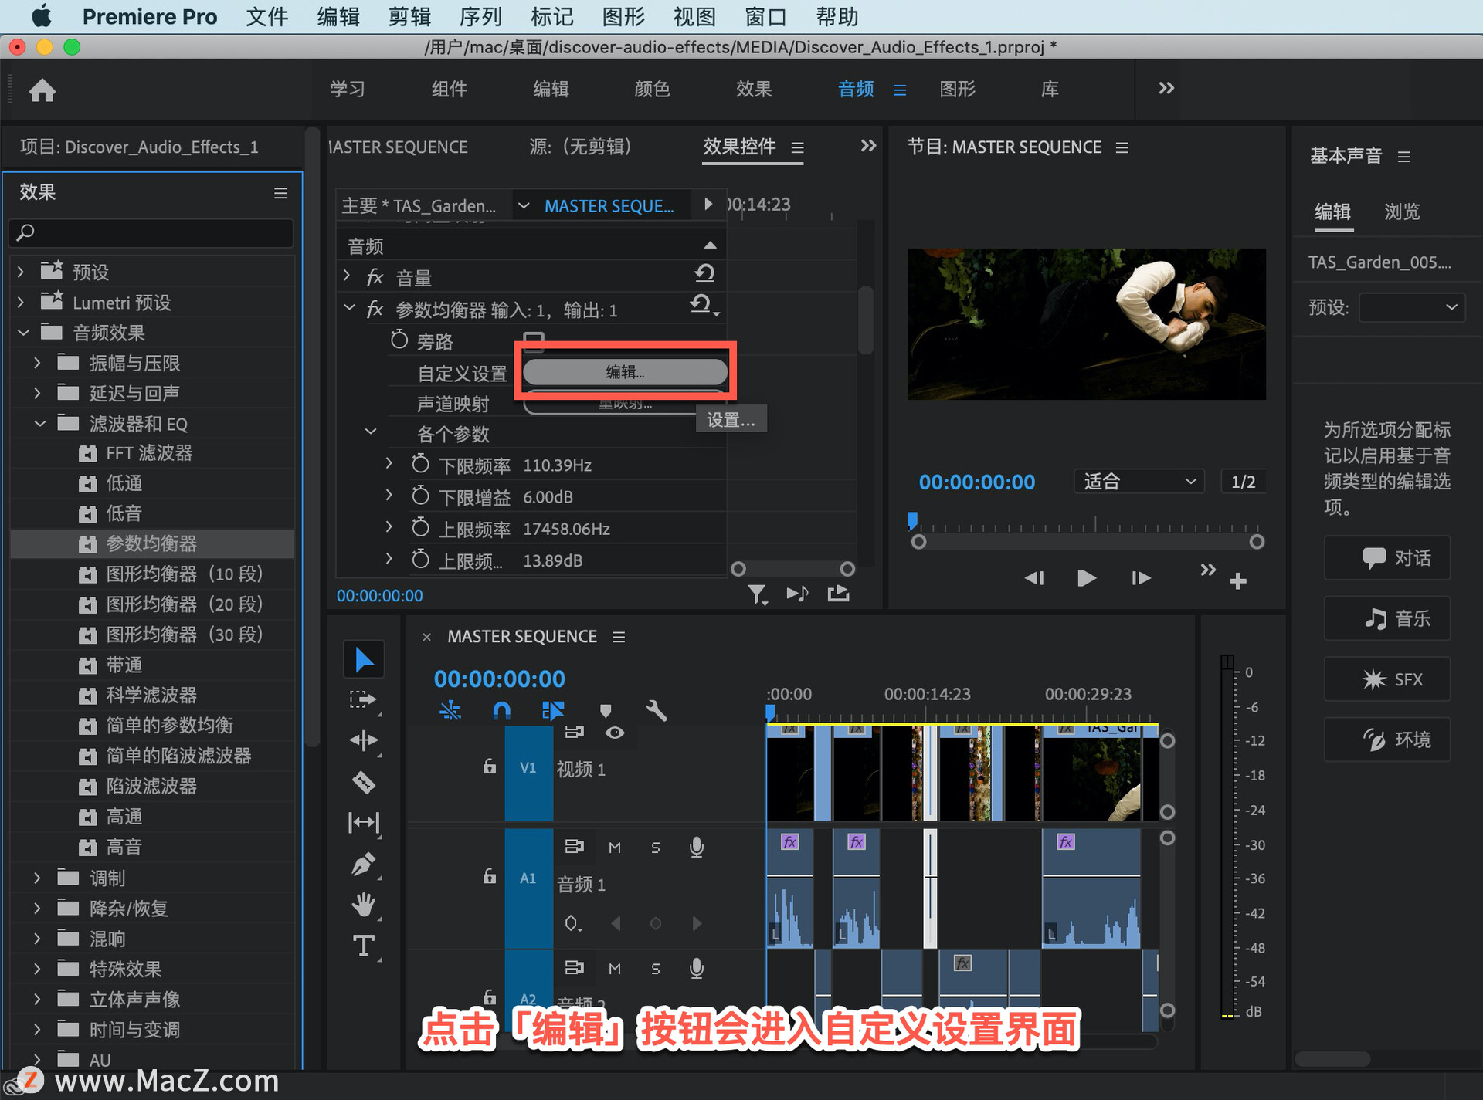This screenshot has height=1100, width=1483.
Task: Select the Track Select Forward tool
Action: click(363, 699)
